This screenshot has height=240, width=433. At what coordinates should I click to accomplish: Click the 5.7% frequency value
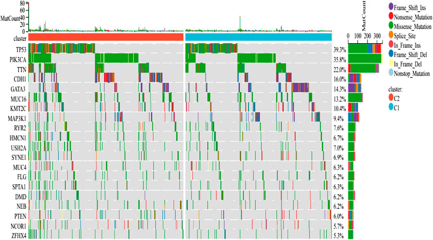(x=339, y=226)
